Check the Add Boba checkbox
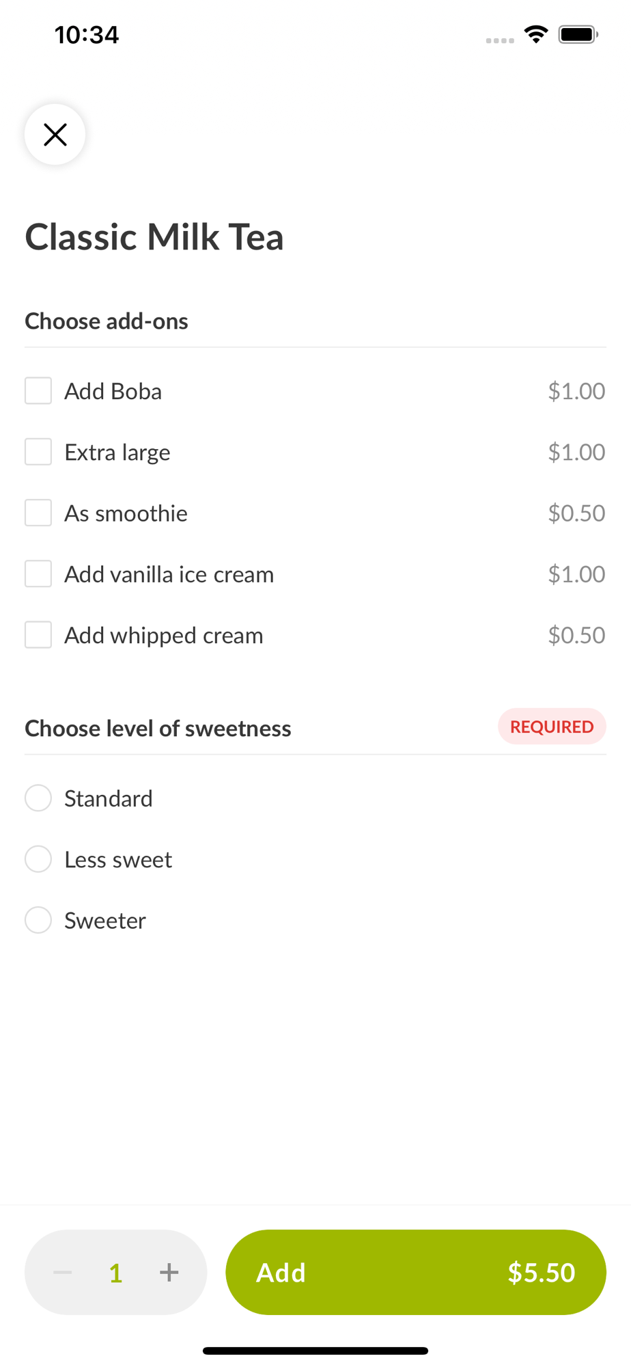Screen dimensions: 631x1367 pyautogui.click(x=38, y=391)
